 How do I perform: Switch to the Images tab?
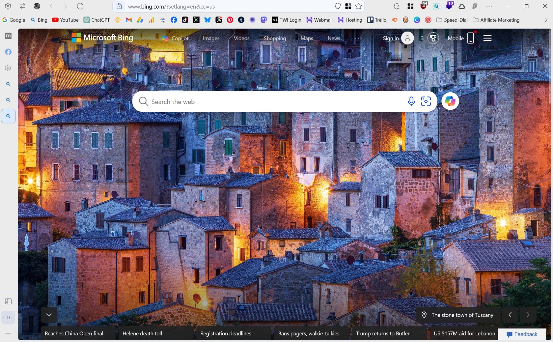pyautogui.click(x=211, y=38)
